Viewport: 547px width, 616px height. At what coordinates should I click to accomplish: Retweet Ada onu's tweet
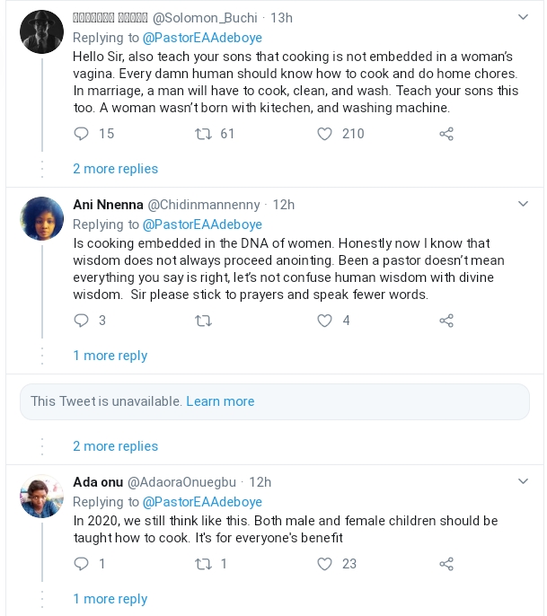(204, 564)
